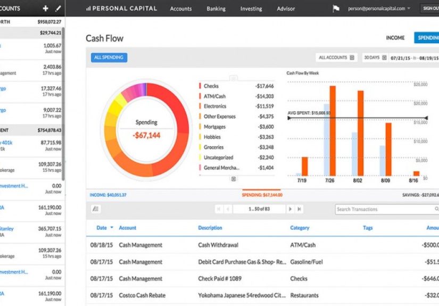Viewport: 439px width, 306px height.
Task: Select Hobbies legend row
Action: (x=237, y=137)
